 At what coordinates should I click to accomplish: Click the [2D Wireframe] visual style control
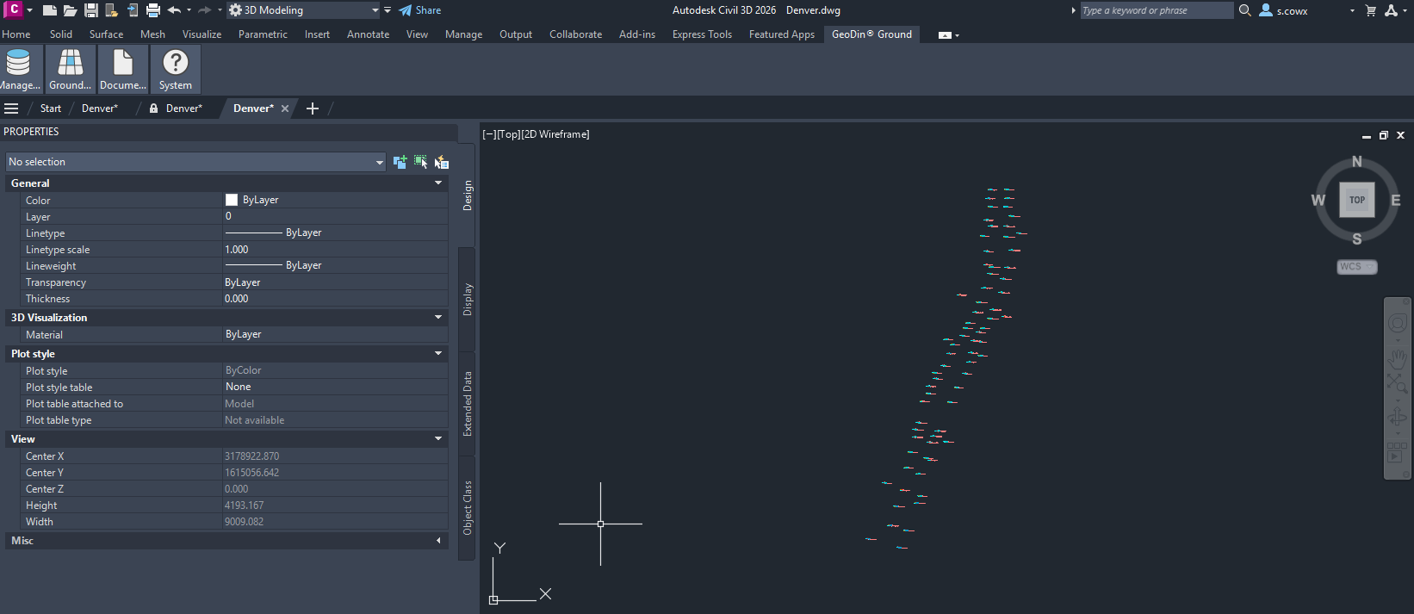(x=555, y=134)
